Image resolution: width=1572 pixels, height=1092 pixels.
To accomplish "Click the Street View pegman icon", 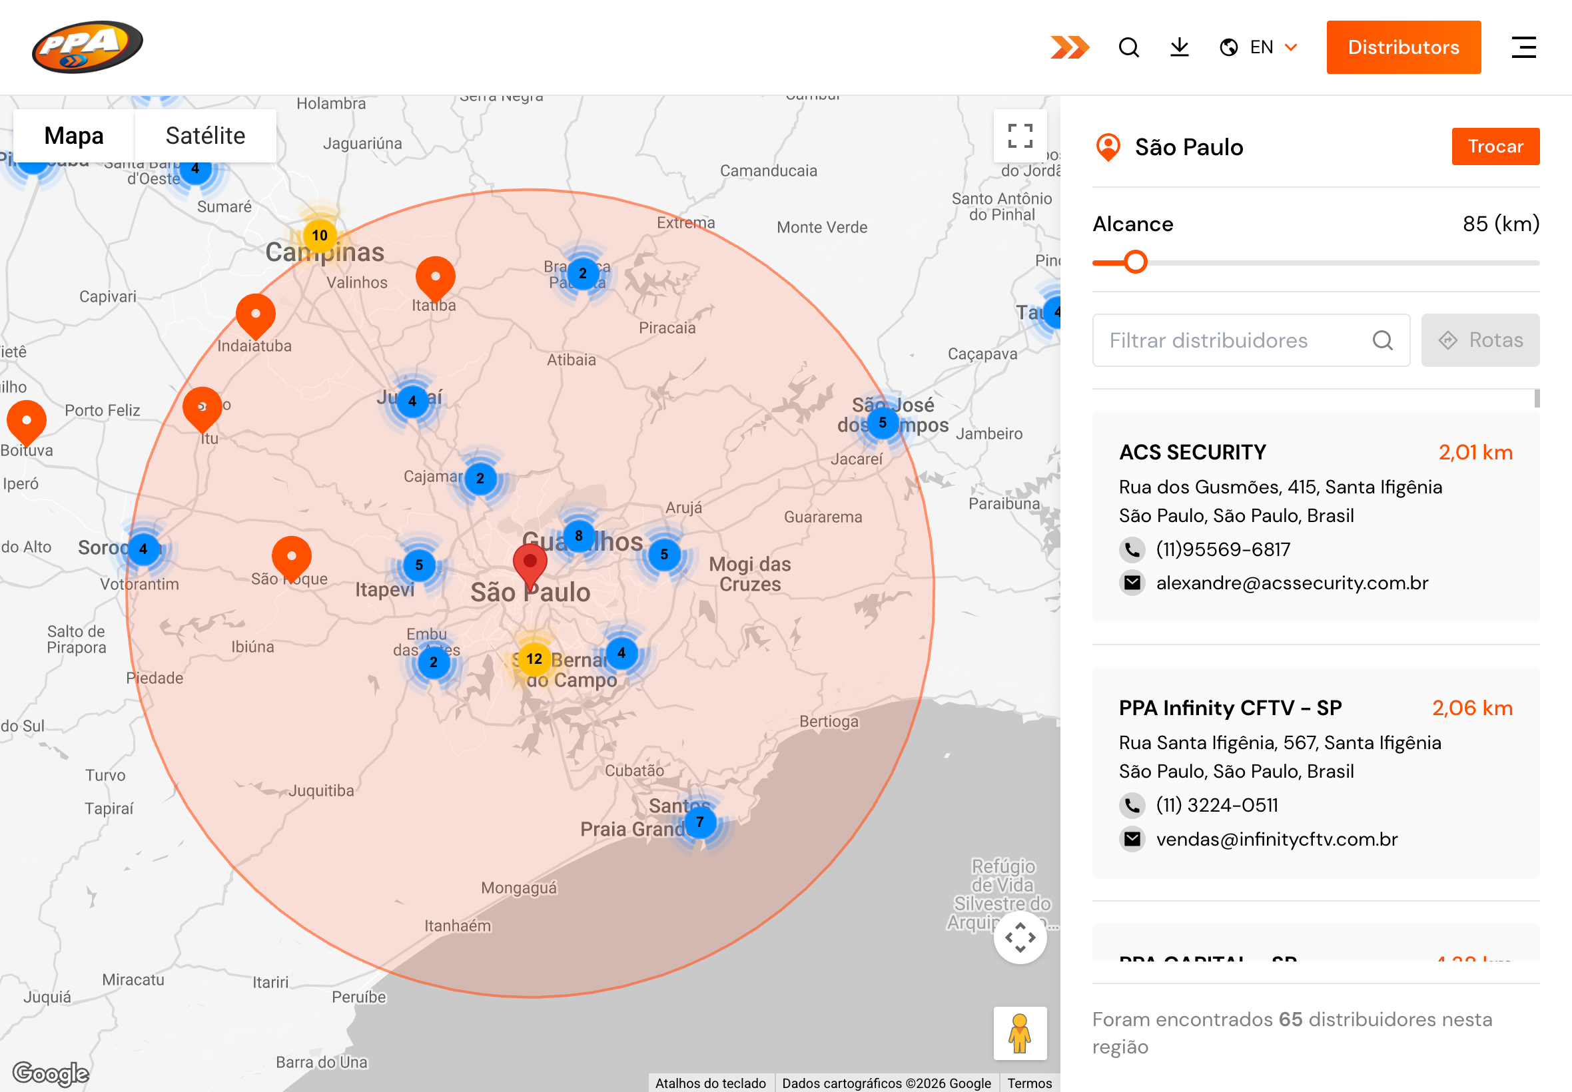I will (x=1020, y=1033).
